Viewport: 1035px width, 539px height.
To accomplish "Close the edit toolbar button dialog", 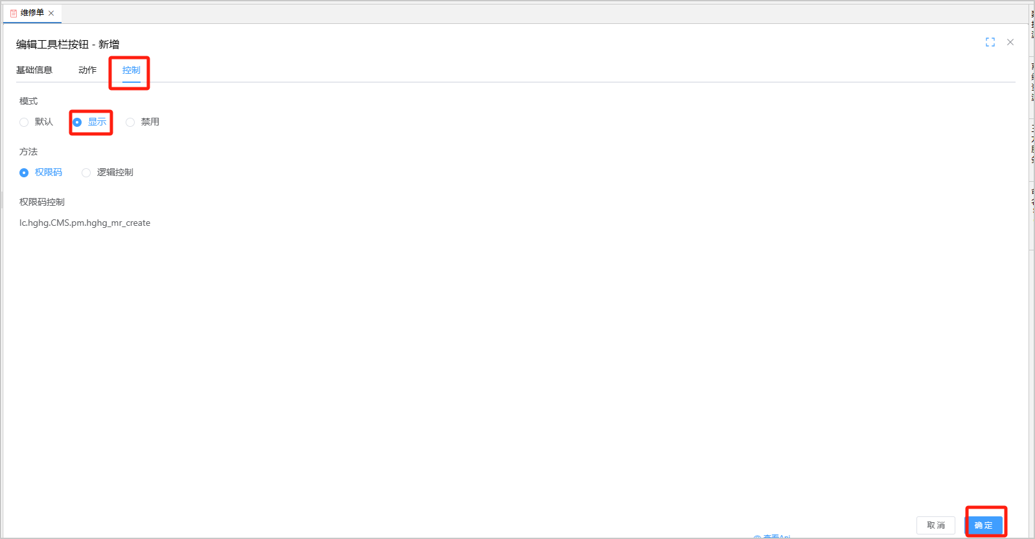I will [1010, 42].
